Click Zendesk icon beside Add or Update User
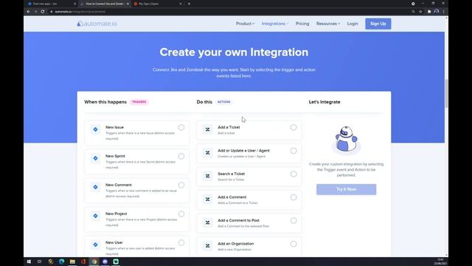Image resolution: width=472 pixels, height=266 pixels. (208, 153)
